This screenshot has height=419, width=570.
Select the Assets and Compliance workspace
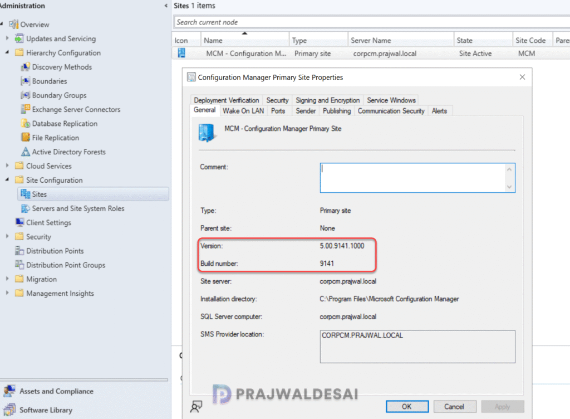coord(56,391)
